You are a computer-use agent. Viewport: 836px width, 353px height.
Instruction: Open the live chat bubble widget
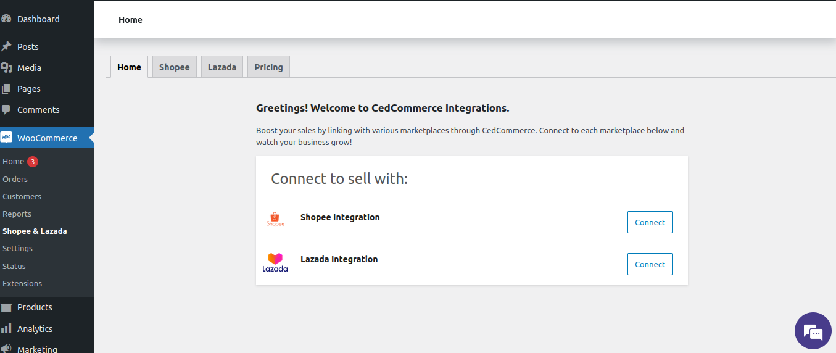[x=813, y=331]
